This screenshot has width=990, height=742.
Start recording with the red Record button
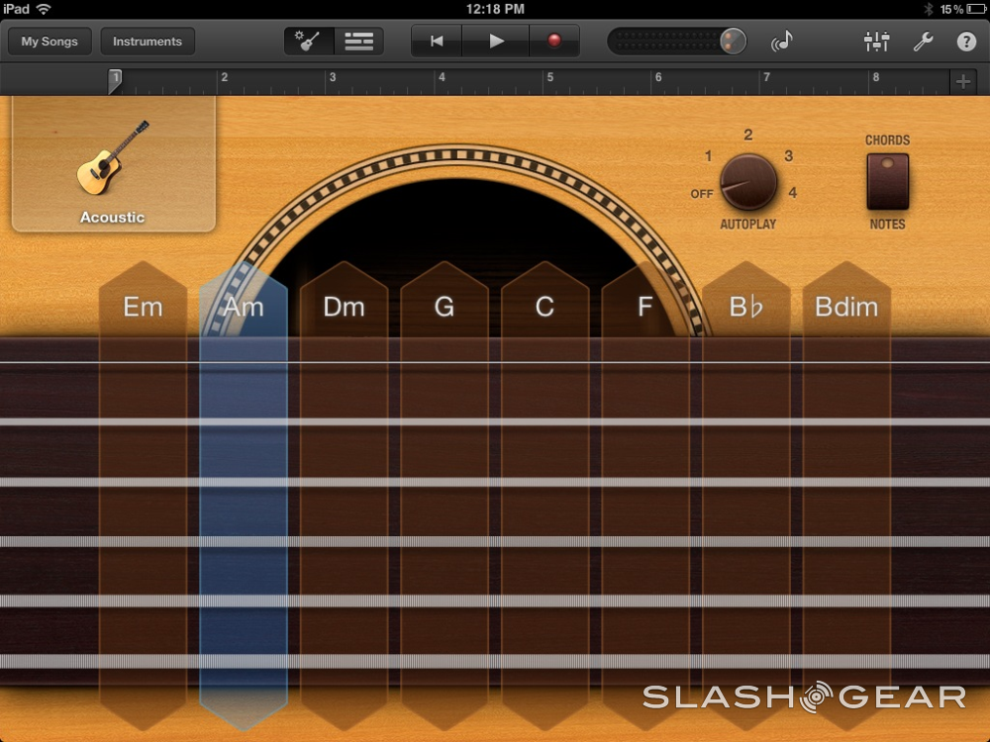[554, 42]
